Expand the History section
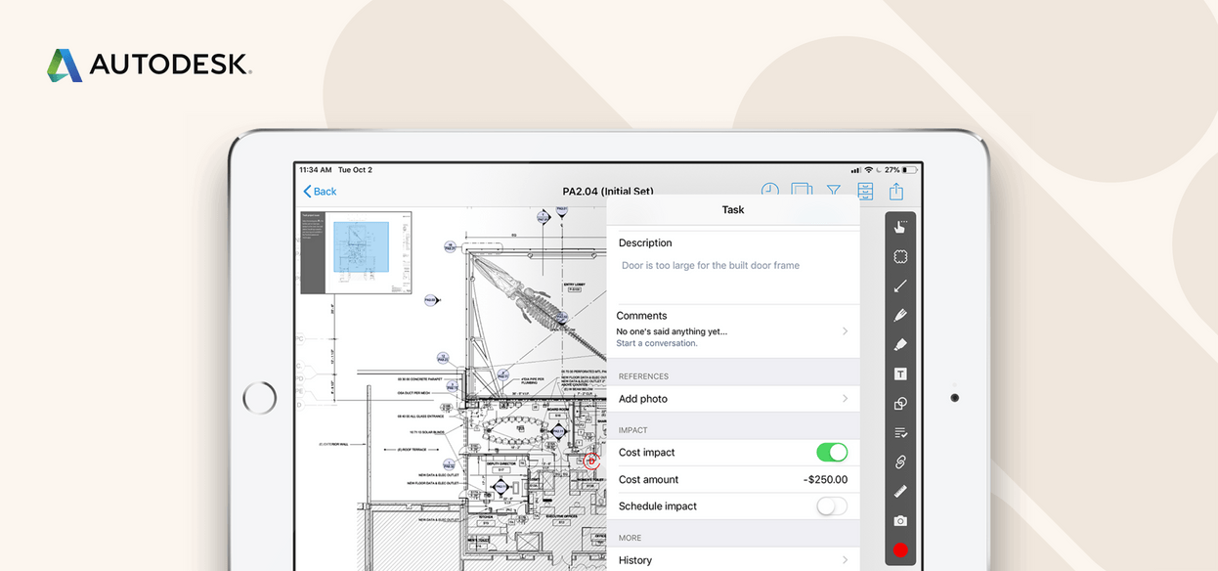This screenshot has height=571, width=1218. coord(733,559)
